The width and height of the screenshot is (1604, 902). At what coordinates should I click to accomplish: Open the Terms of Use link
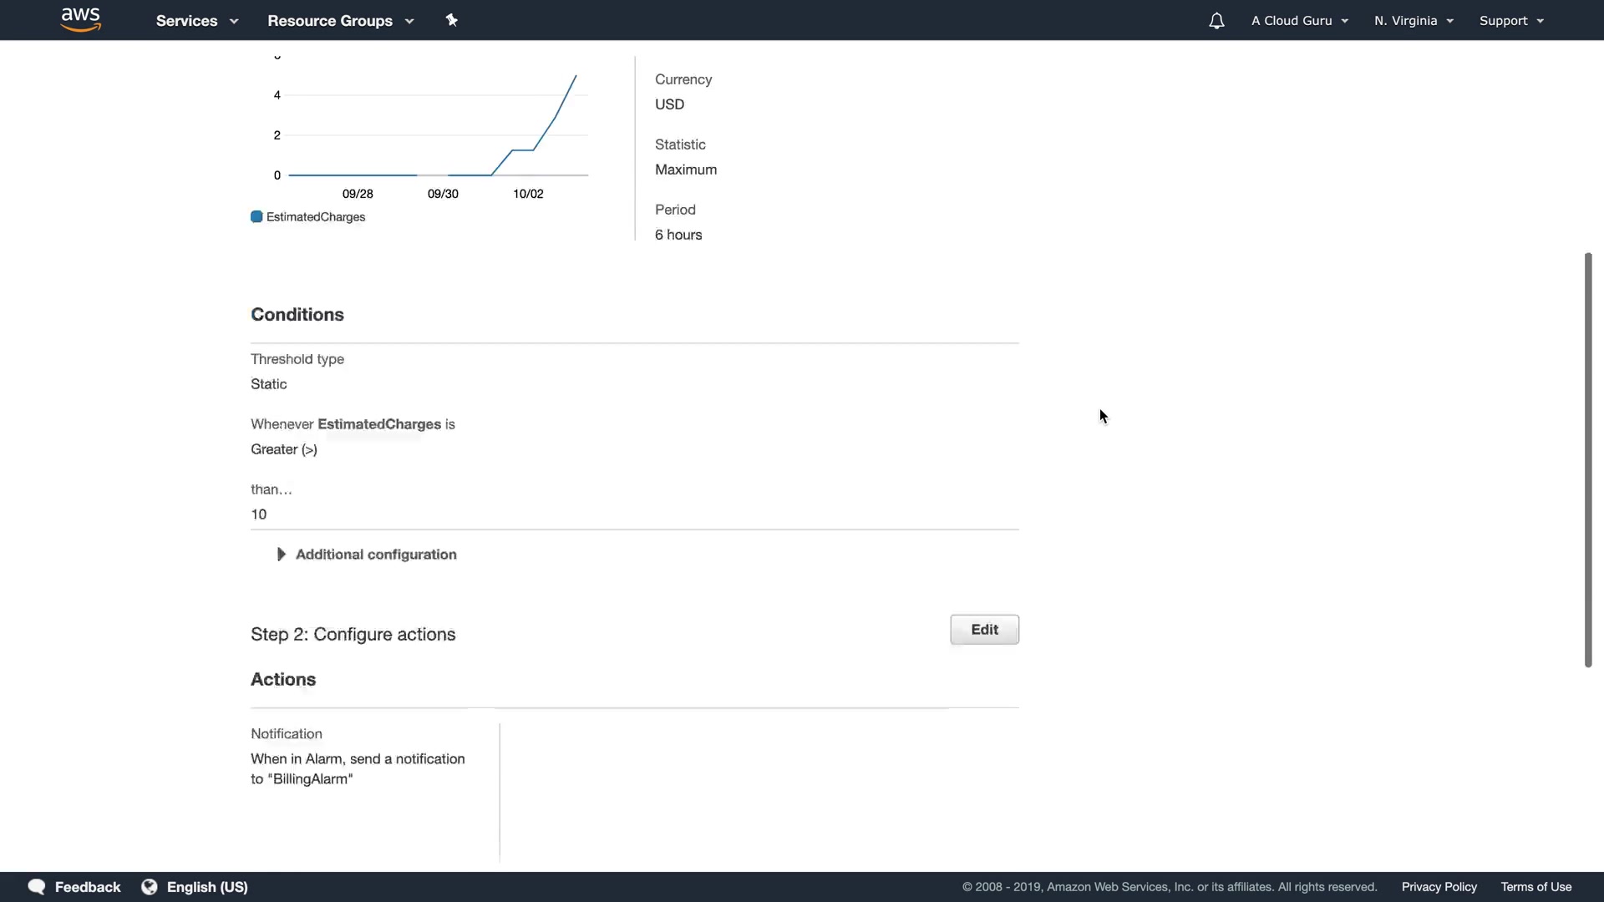[1535, 887]
